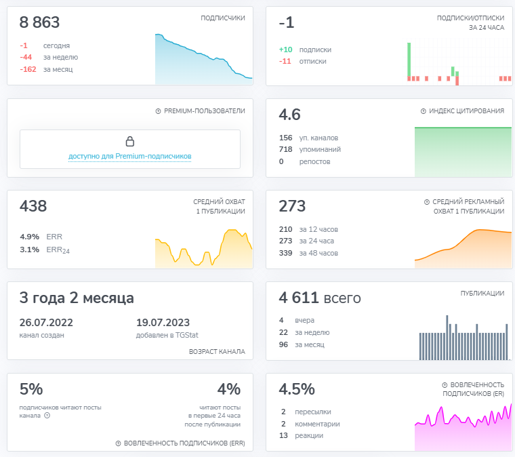The height and width of the screenshot is (457, 515).
Task: Click the ВОЗРАСТ КАНАЛА label
Action: pos(217,352)
